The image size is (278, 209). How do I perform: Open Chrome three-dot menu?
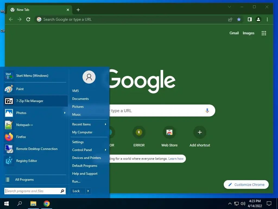267,19
